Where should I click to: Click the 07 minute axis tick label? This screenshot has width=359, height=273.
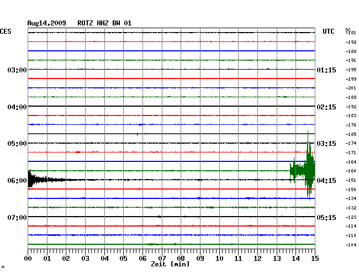(x=162, y=258)
